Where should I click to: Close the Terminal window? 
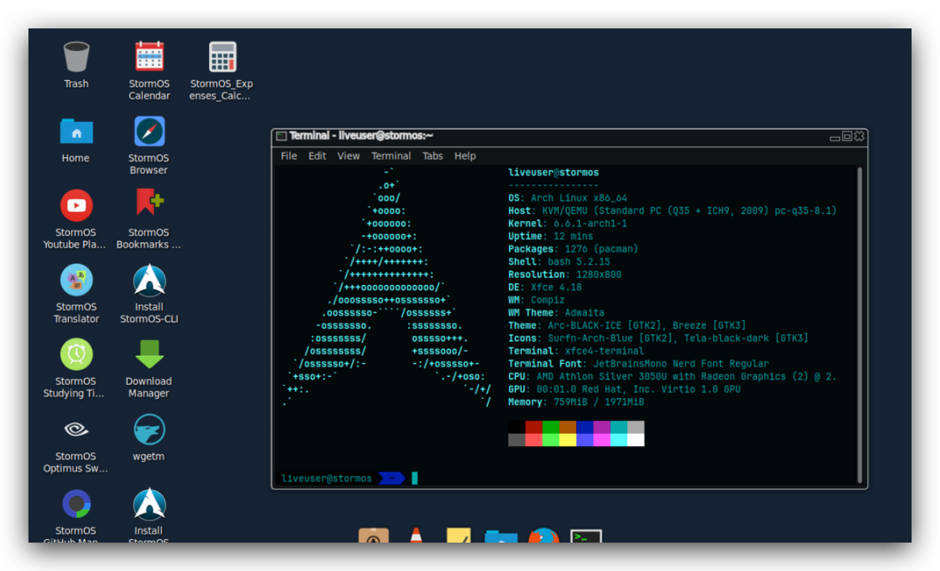(x=859, y=136)
